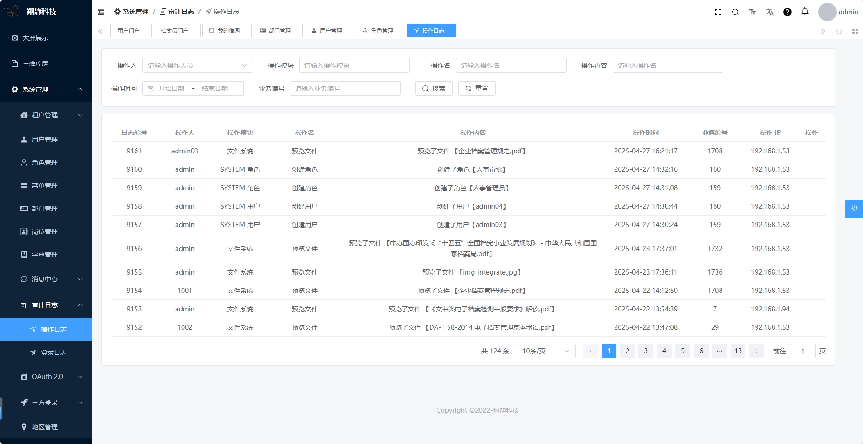The height and width of the screenshot is (444, 863).
Task: Collapse sidebar with the hamburger menu icon
Action: click(101, 12)
